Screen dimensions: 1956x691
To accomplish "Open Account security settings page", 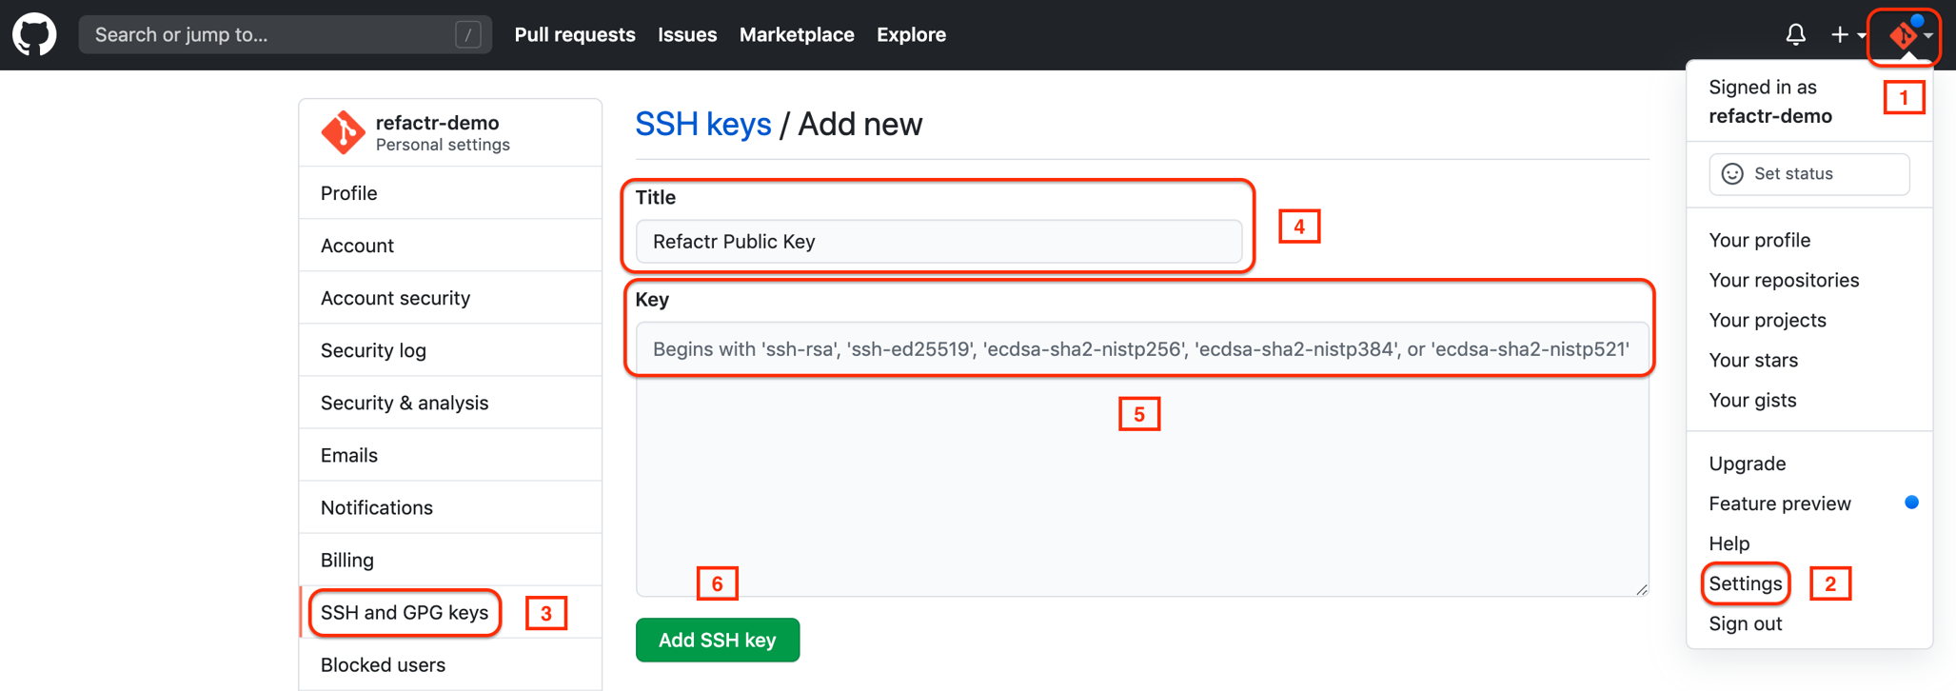I will point(395,298).
